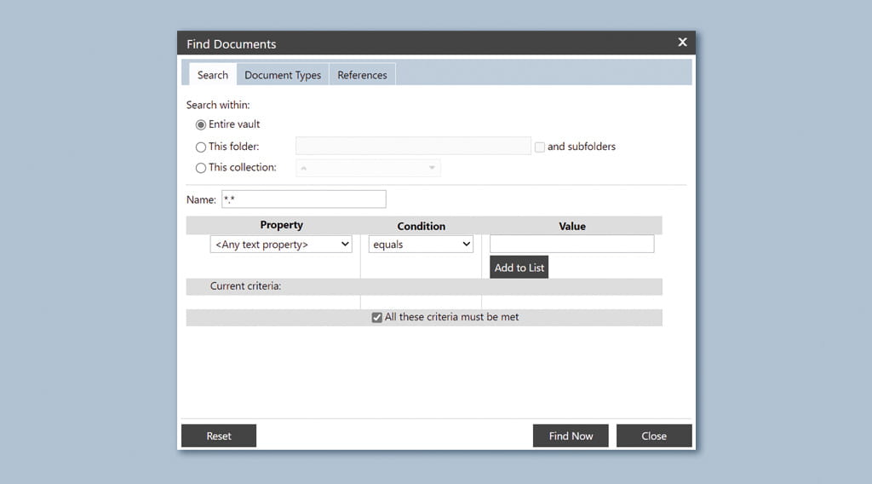Select the Entire vault radio option
Viewport: 872px width, 484px height.
pyautogui.click(x=201, y=124)
